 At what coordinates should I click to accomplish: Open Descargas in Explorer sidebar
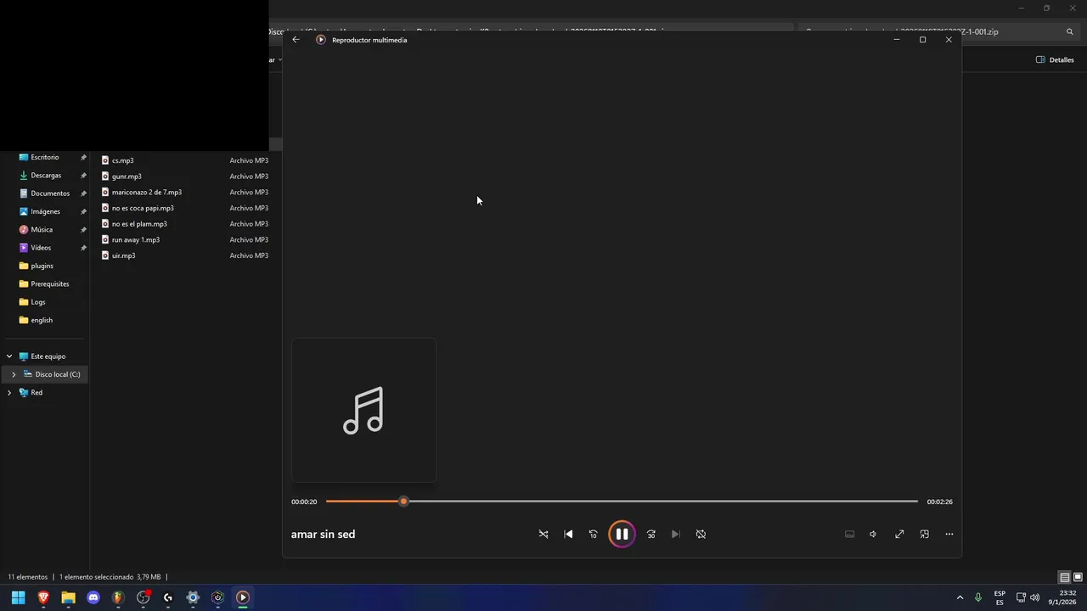click(x=46, y=176)
